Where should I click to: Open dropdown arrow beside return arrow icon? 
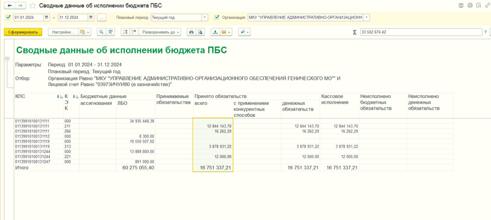[249, 32]
